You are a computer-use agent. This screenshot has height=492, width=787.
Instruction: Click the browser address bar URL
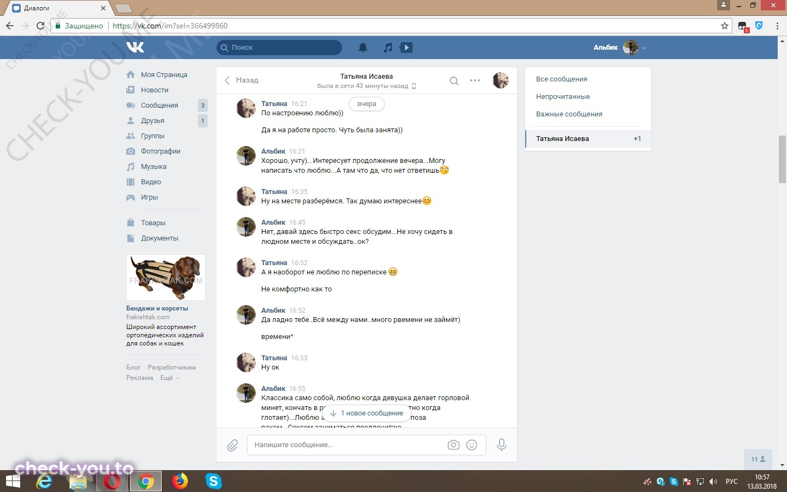(169, 26)
